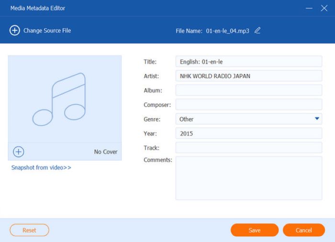Click the Title input field
The image size is (335, 242).
point(249,62)
